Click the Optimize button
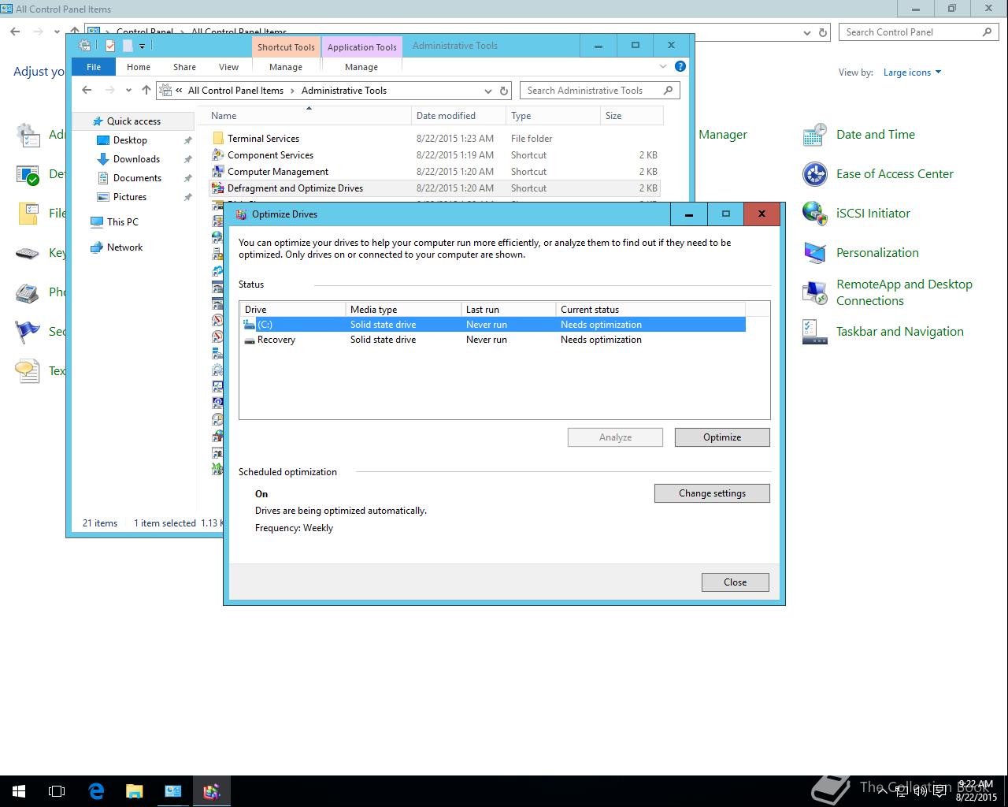 (x=722, y=437)
